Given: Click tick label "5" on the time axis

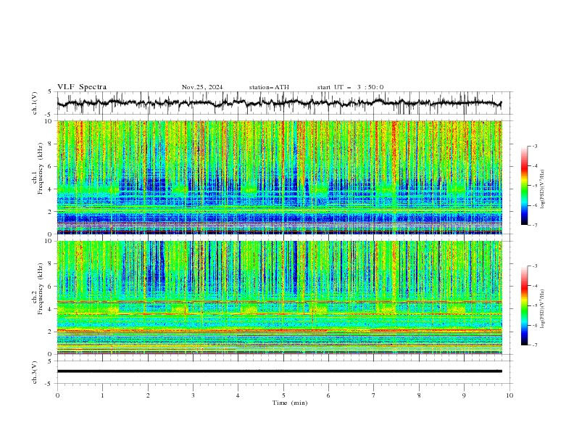Looking at the screenshot, I should point(283,395).
